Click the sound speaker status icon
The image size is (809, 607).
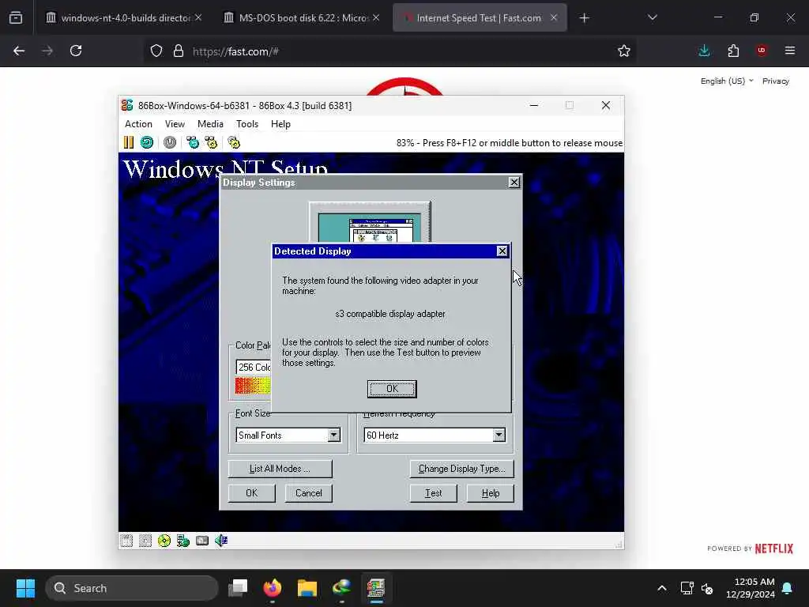pyautogui.click(x=221, y=541)
